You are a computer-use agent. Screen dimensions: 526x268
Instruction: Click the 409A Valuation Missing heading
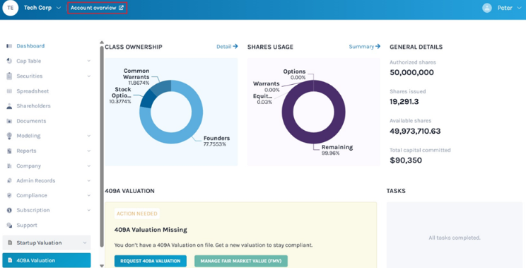pos(151,230)
